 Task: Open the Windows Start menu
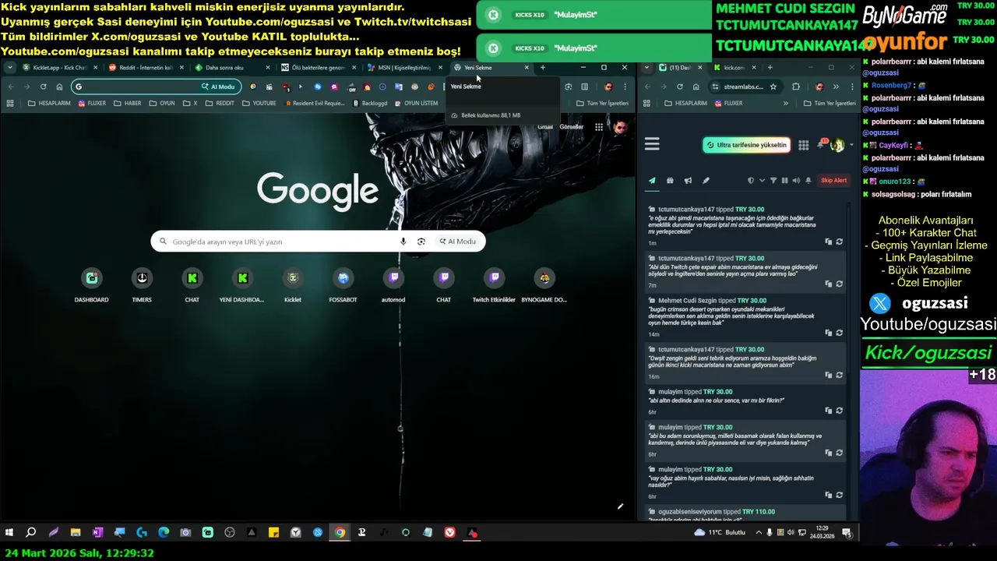click(x=9, y=533)
